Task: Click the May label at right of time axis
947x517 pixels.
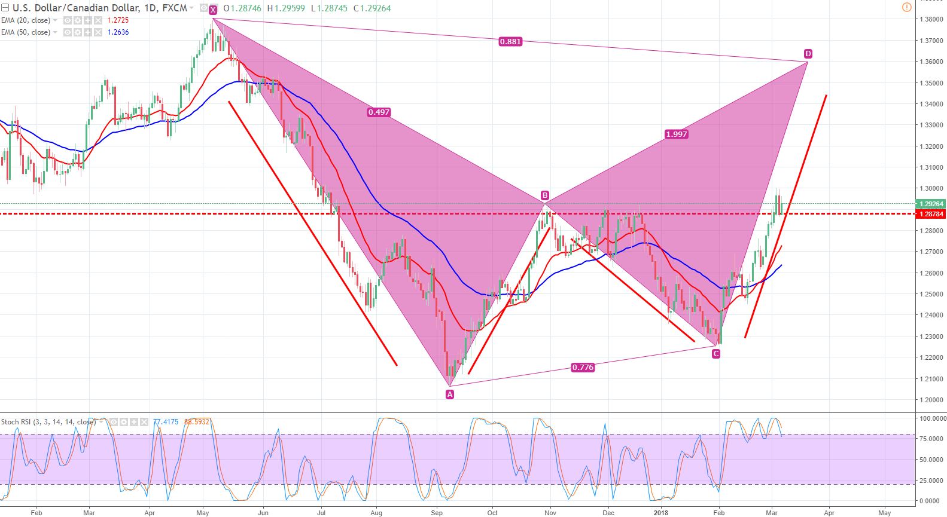Action: pos(884,512)
